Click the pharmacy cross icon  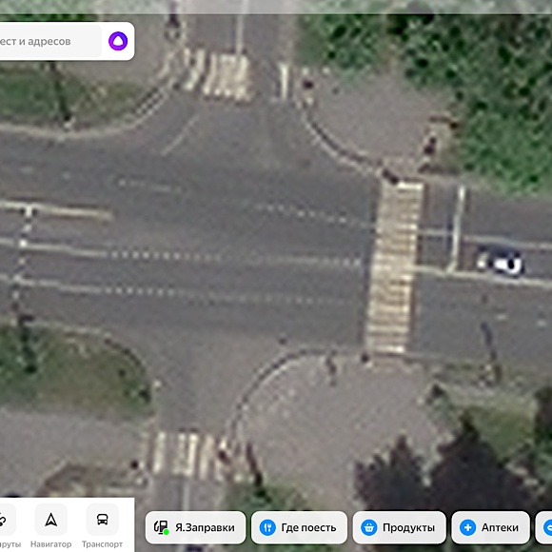[x=468, y=527]
